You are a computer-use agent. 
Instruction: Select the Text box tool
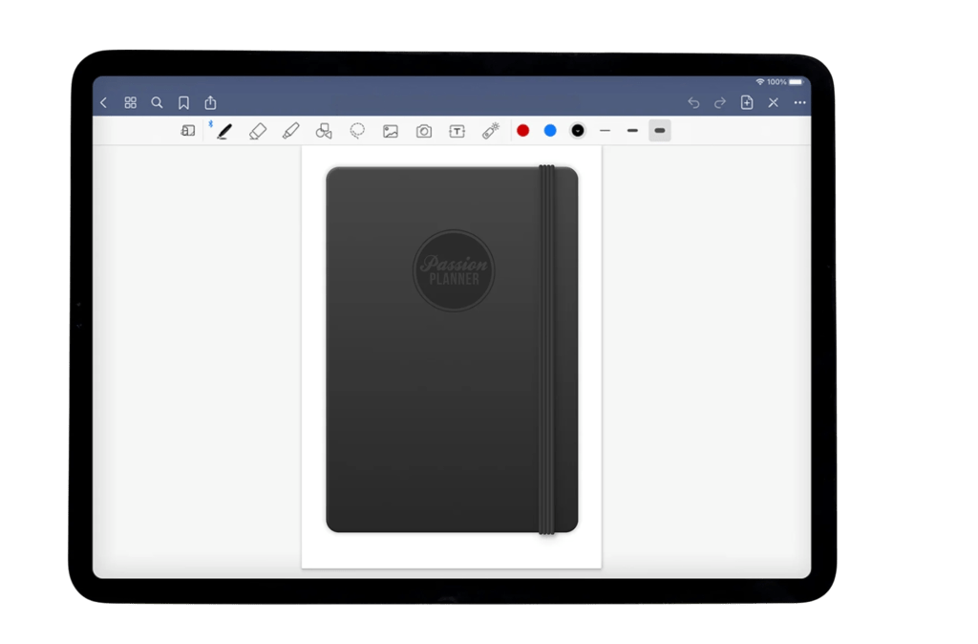click(x=457, y=131)
